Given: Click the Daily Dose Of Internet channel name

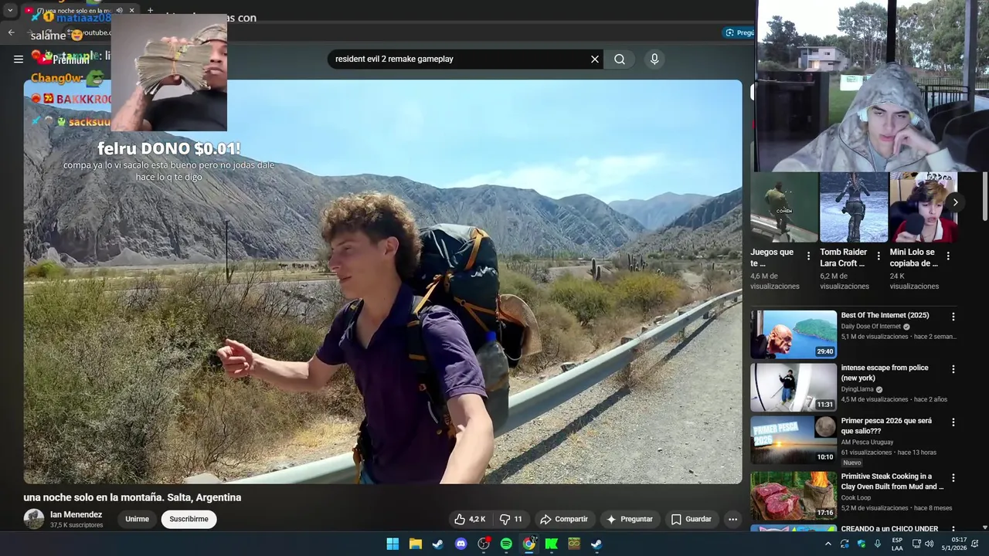Looking at the screenshot, I should [872, 327].
